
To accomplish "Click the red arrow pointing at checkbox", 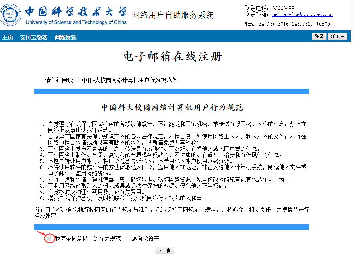I will pyautogui.click(x=41, y=234).
